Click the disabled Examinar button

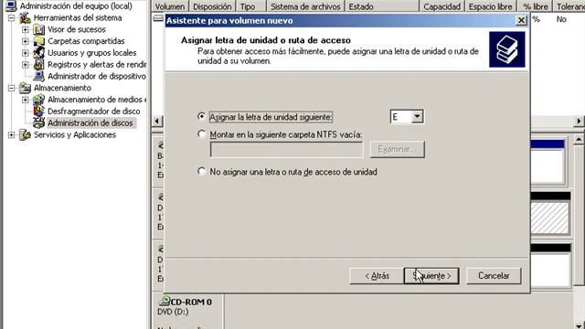coord(398,149)
